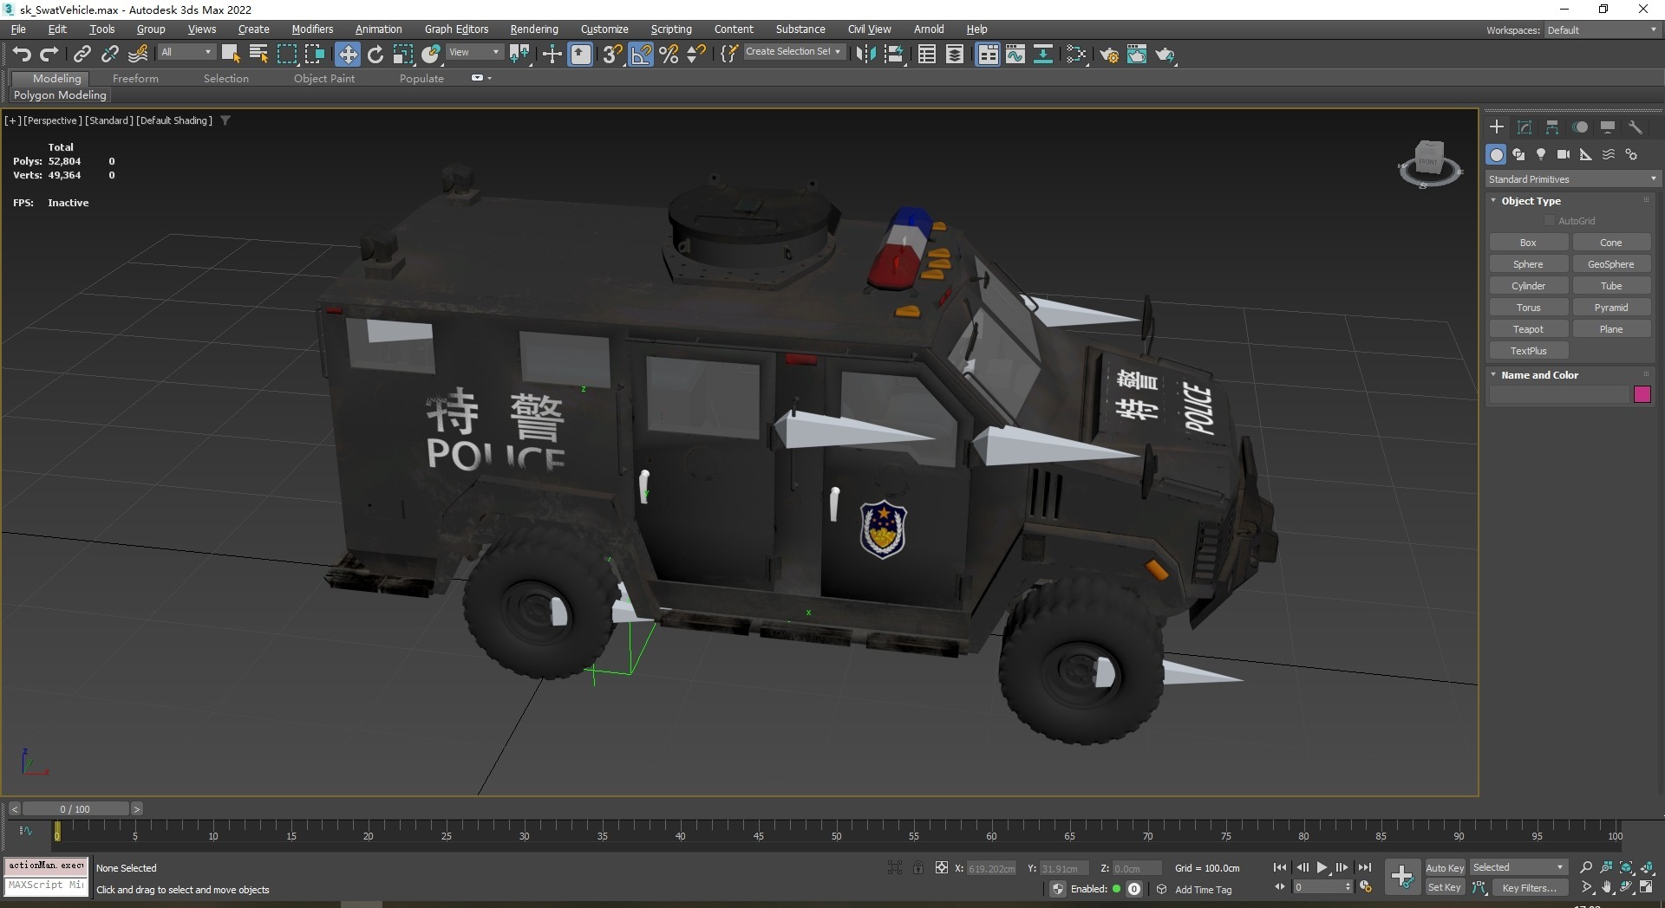
Task: Switch to the Object Paint ribbon tab
Action: [x=324, y=78]
